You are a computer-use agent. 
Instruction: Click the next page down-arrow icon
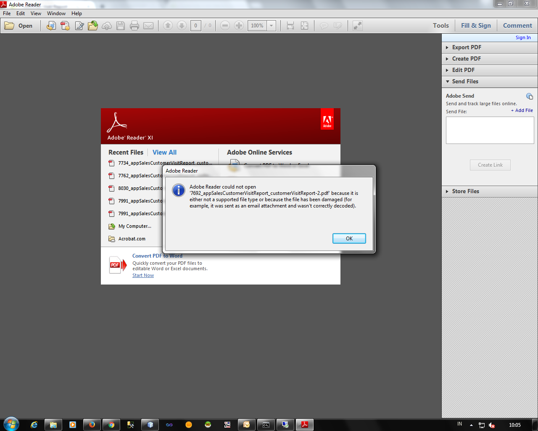point(182,26)
